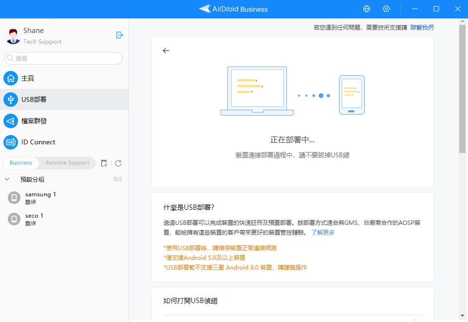Click the Tech Support role text
The image size is (468, 322).
tap(42, 42)
